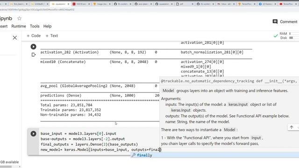Viewport: 299px width, 168px height.
Task: Run the output cell showing model summary
Action: [33, 47]
